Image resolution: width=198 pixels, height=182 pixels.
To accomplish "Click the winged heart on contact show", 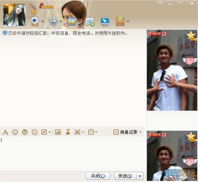I will 190,61.
